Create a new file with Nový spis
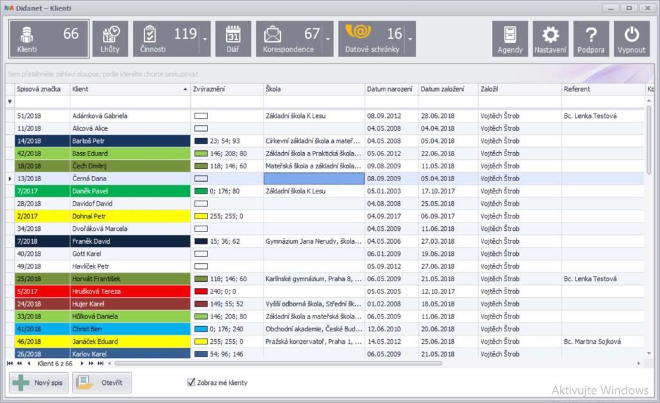 tap(39, 382)
